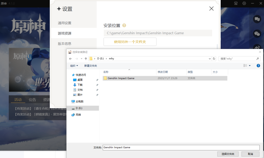Click the 文档 documents icon in the sidebar

[x=75, y=90]
